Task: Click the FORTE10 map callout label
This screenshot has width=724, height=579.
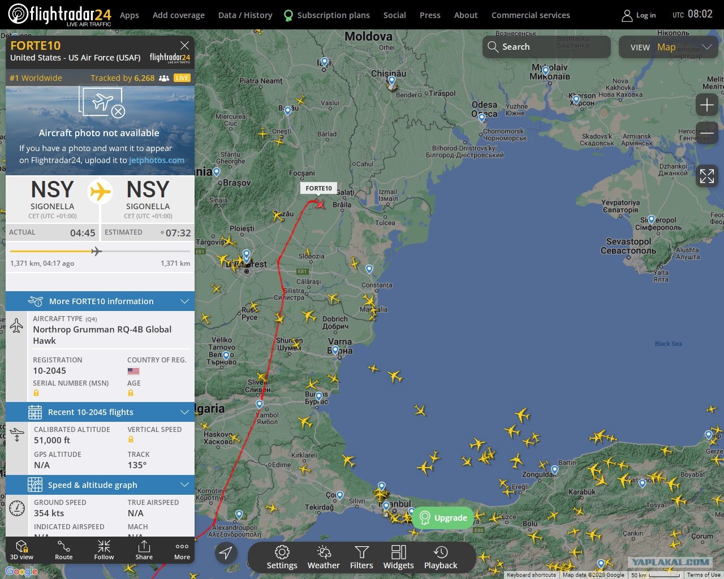Action: 319,188
